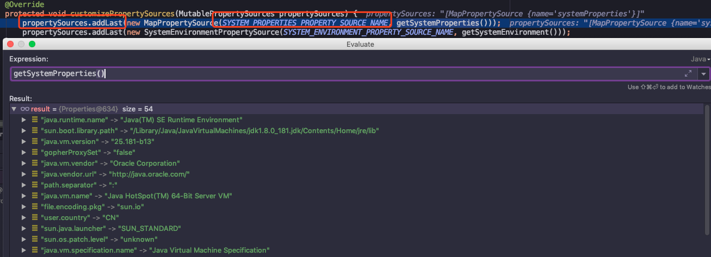711x257 pixels.
Task: Open the Java language selector
Action: 701,59
